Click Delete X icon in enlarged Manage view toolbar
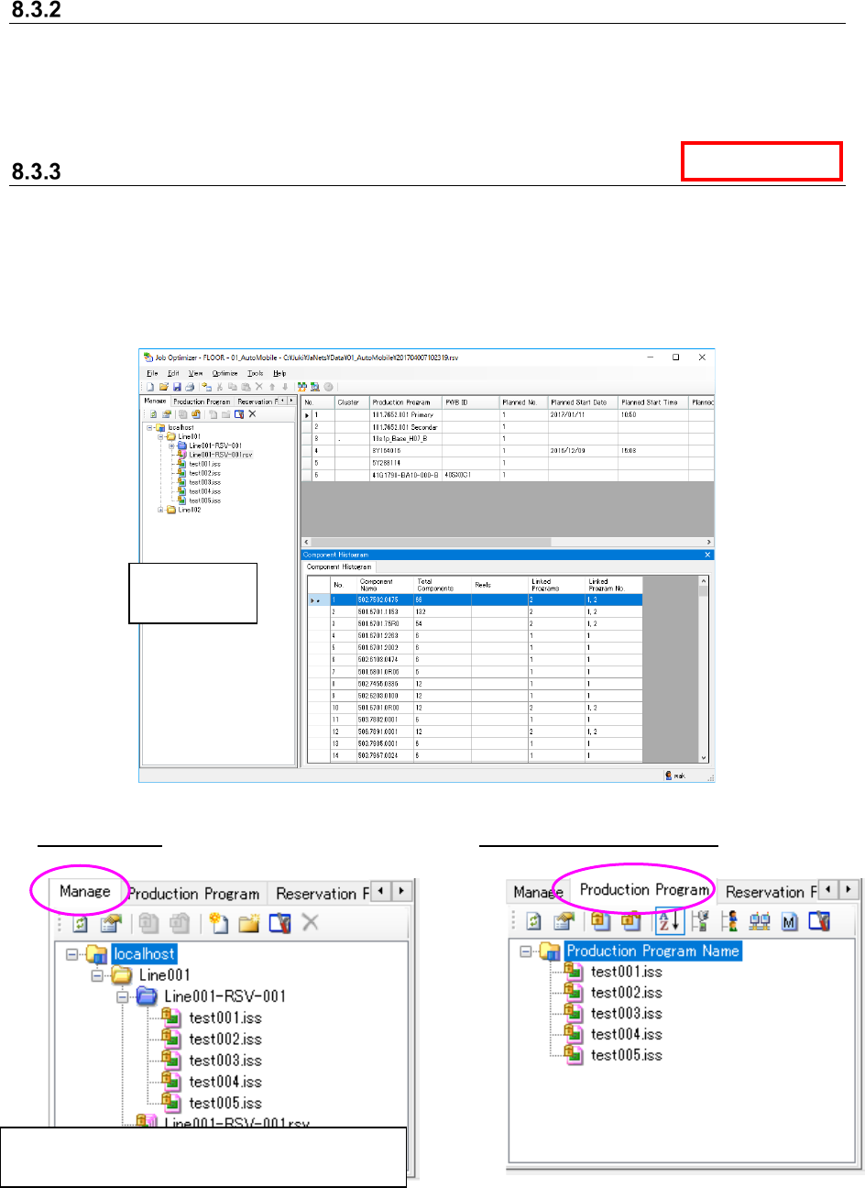 click(311, 922)
